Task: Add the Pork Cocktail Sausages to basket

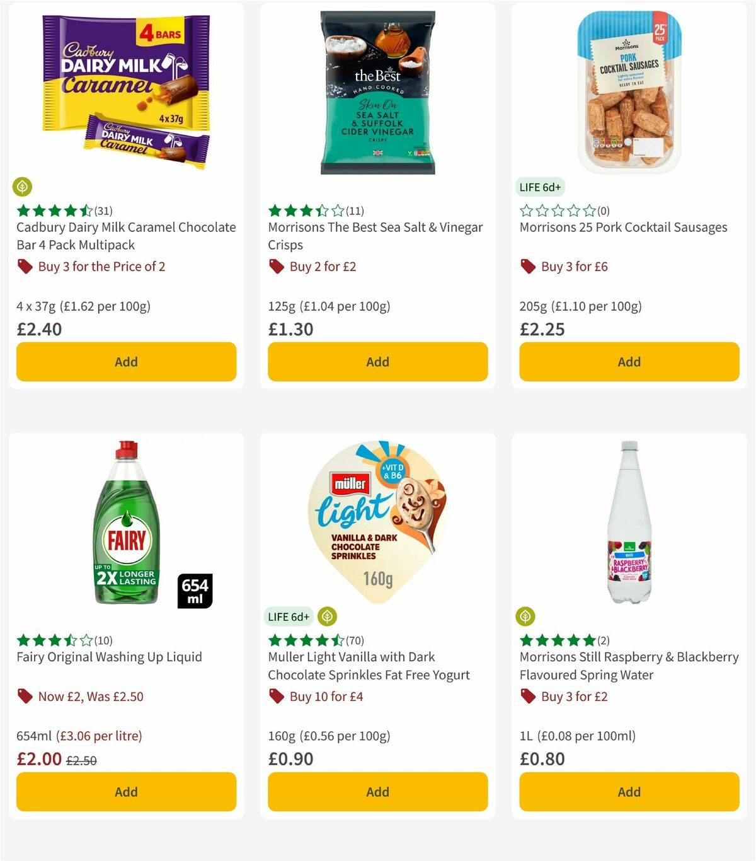Action: [629, 362]
